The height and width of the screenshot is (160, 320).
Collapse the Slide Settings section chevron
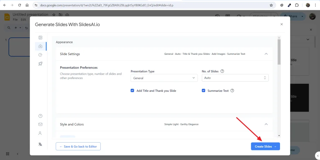pyautogui.click(x=266, y=54)
